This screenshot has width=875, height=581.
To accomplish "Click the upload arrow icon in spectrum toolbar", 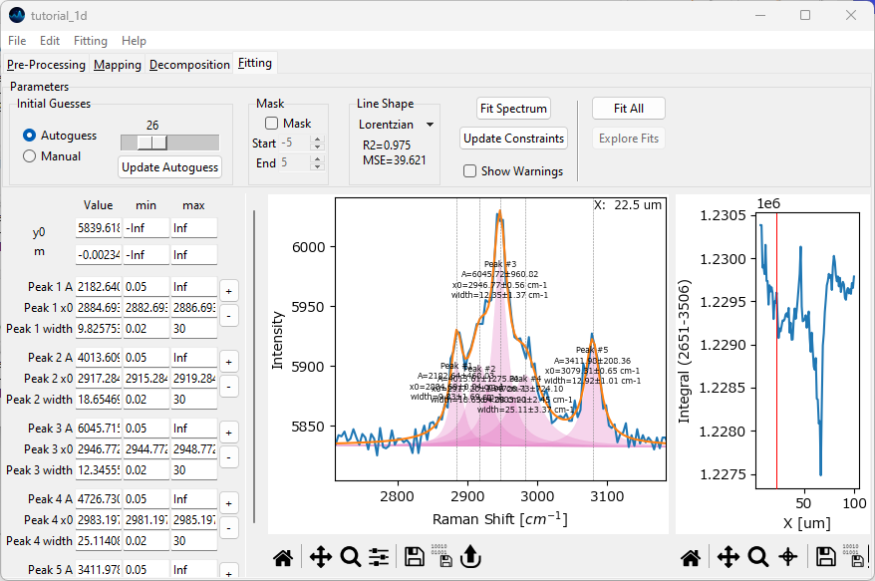I will pos(472,557).
